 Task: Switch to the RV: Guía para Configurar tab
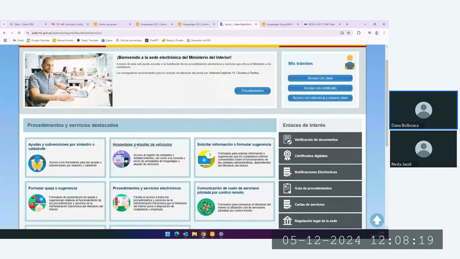click(70, 24)
